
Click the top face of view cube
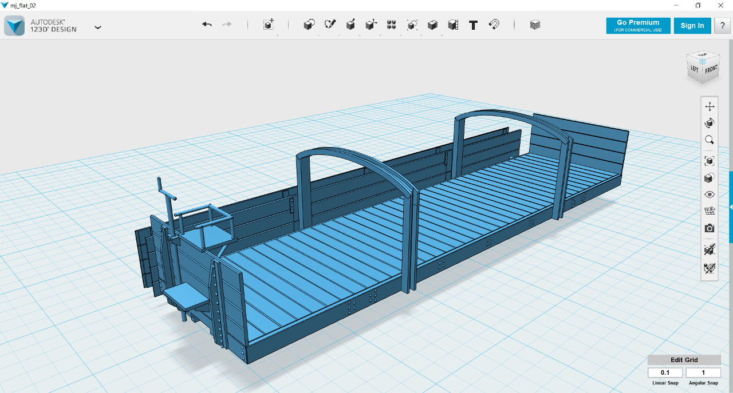(x=703, y=56)
